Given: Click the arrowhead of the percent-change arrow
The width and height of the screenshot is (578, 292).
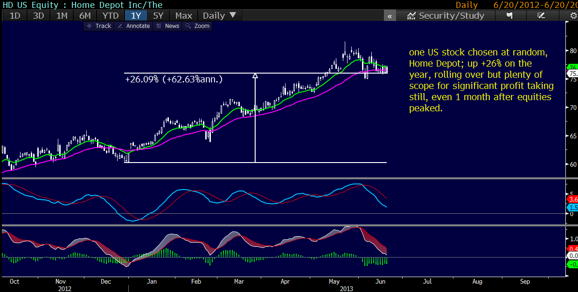Looking at the screenshot, I should coord(255,75).
